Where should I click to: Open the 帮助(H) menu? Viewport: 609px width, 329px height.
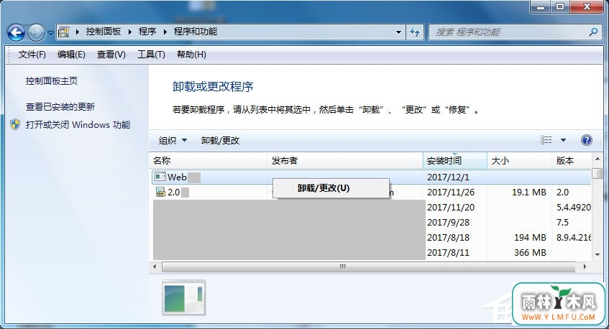pyautogui.click(x=191, y=55)
